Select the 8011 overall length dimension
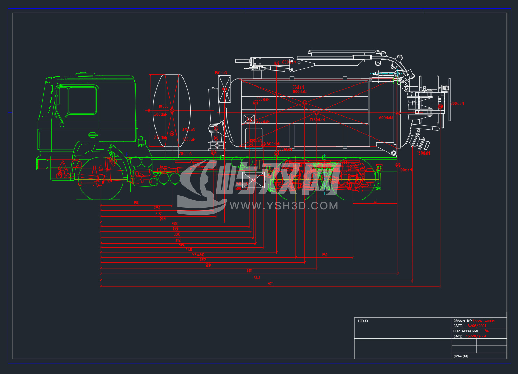 click(x=271, y=284)
